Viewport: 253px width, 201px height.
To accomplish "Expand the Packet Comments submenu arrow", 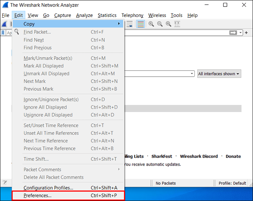I will coord(119,169).
